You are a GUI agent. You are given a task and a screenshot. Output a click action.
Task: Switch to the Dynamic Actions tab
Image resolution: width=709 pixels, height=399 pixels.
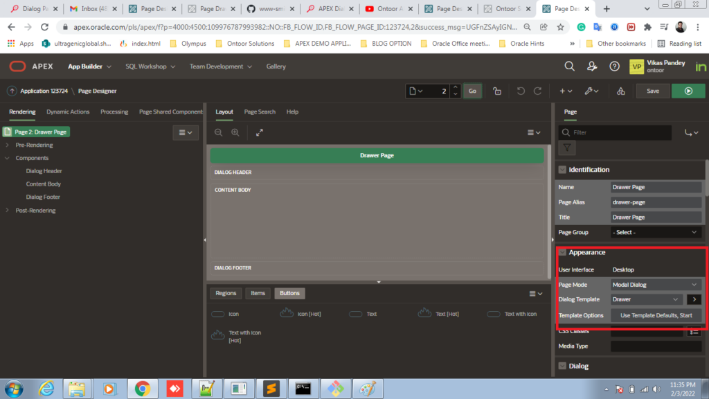[x=68, y=112]
